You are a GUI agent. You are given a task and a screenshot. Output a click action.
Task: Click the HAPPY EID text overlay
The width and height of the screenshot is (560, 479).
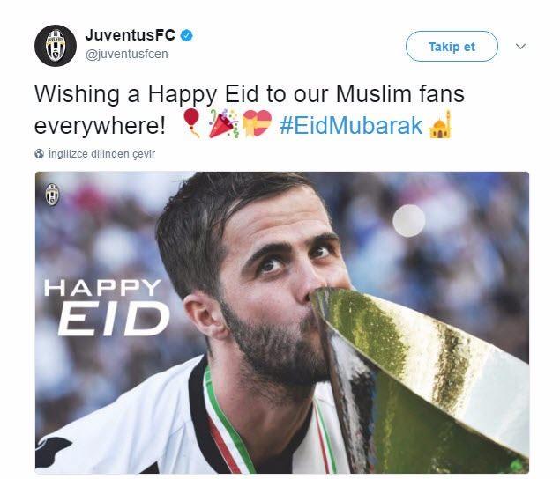click(107, 307)
